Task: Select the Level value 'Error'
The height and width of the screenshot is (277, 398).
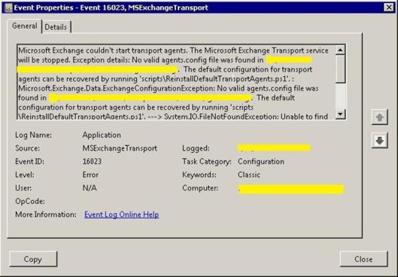Action: point(90,175)
